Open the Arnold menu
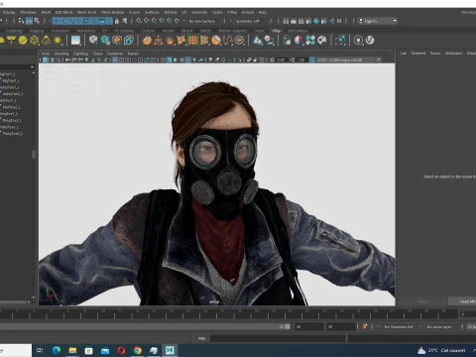 tap(248, 12)
